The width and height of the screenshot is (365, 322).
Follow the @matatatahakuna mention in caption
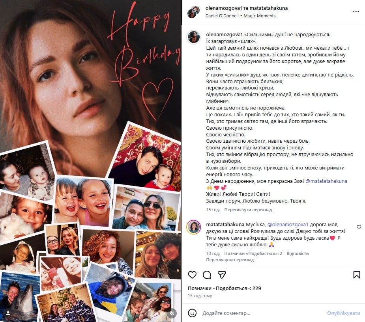coord(326,181)
